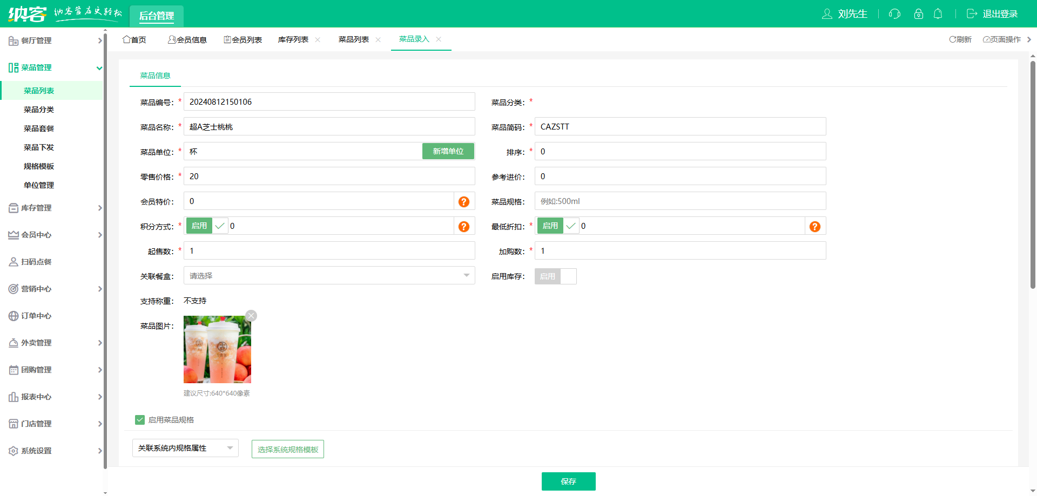Open the 订单中心 sidebar section
Screen dimensions: 1037x496
point(36,316)
